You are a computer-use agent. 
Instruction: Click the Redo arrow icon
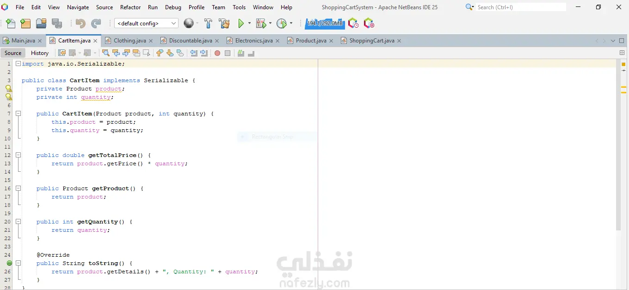[96, 24]
